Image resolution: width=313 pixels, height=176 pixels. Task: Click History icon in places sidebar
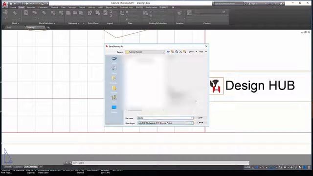[114, 69]
